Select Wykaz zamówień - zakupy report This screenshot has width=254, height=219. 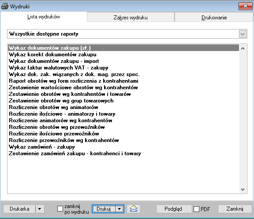pyautogui.click(x=42, y=147)
